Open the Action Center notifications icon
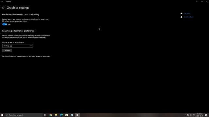This screenshot has height=117, width=209. click(206, 115)
